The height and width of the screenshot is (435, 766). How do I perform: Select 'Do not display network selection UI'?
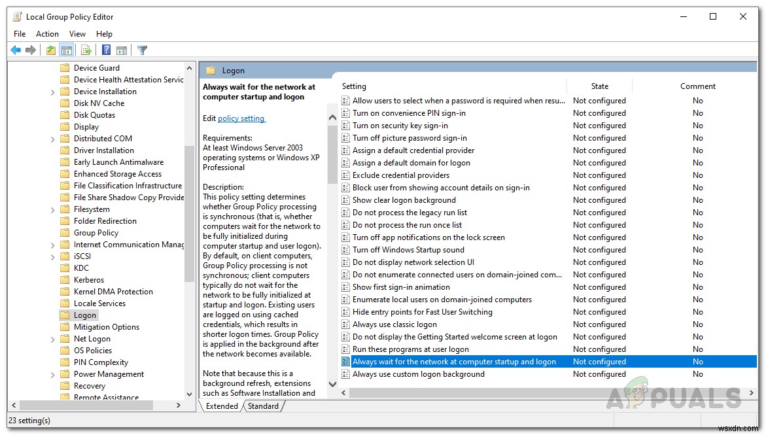413,262
